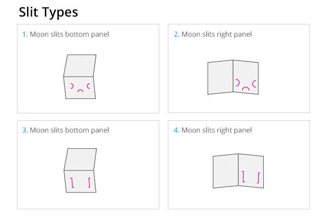Viewport: 327px width, 218px height.
Task: Click the blue number "2." marker
Action: (177, 34)
